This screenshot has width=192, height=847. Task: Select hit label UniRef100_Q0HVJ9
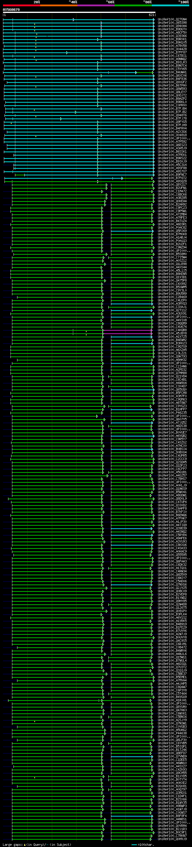point(172,839)
